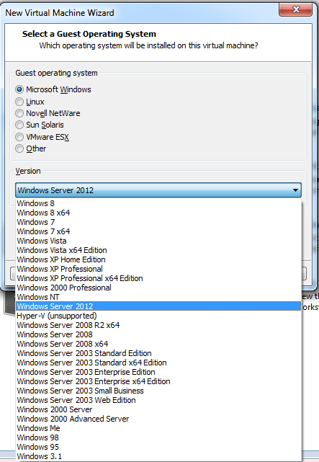Choose Windows Server 2008 x64
This screenshot has width=319, height=462.
tap(158, 344)
